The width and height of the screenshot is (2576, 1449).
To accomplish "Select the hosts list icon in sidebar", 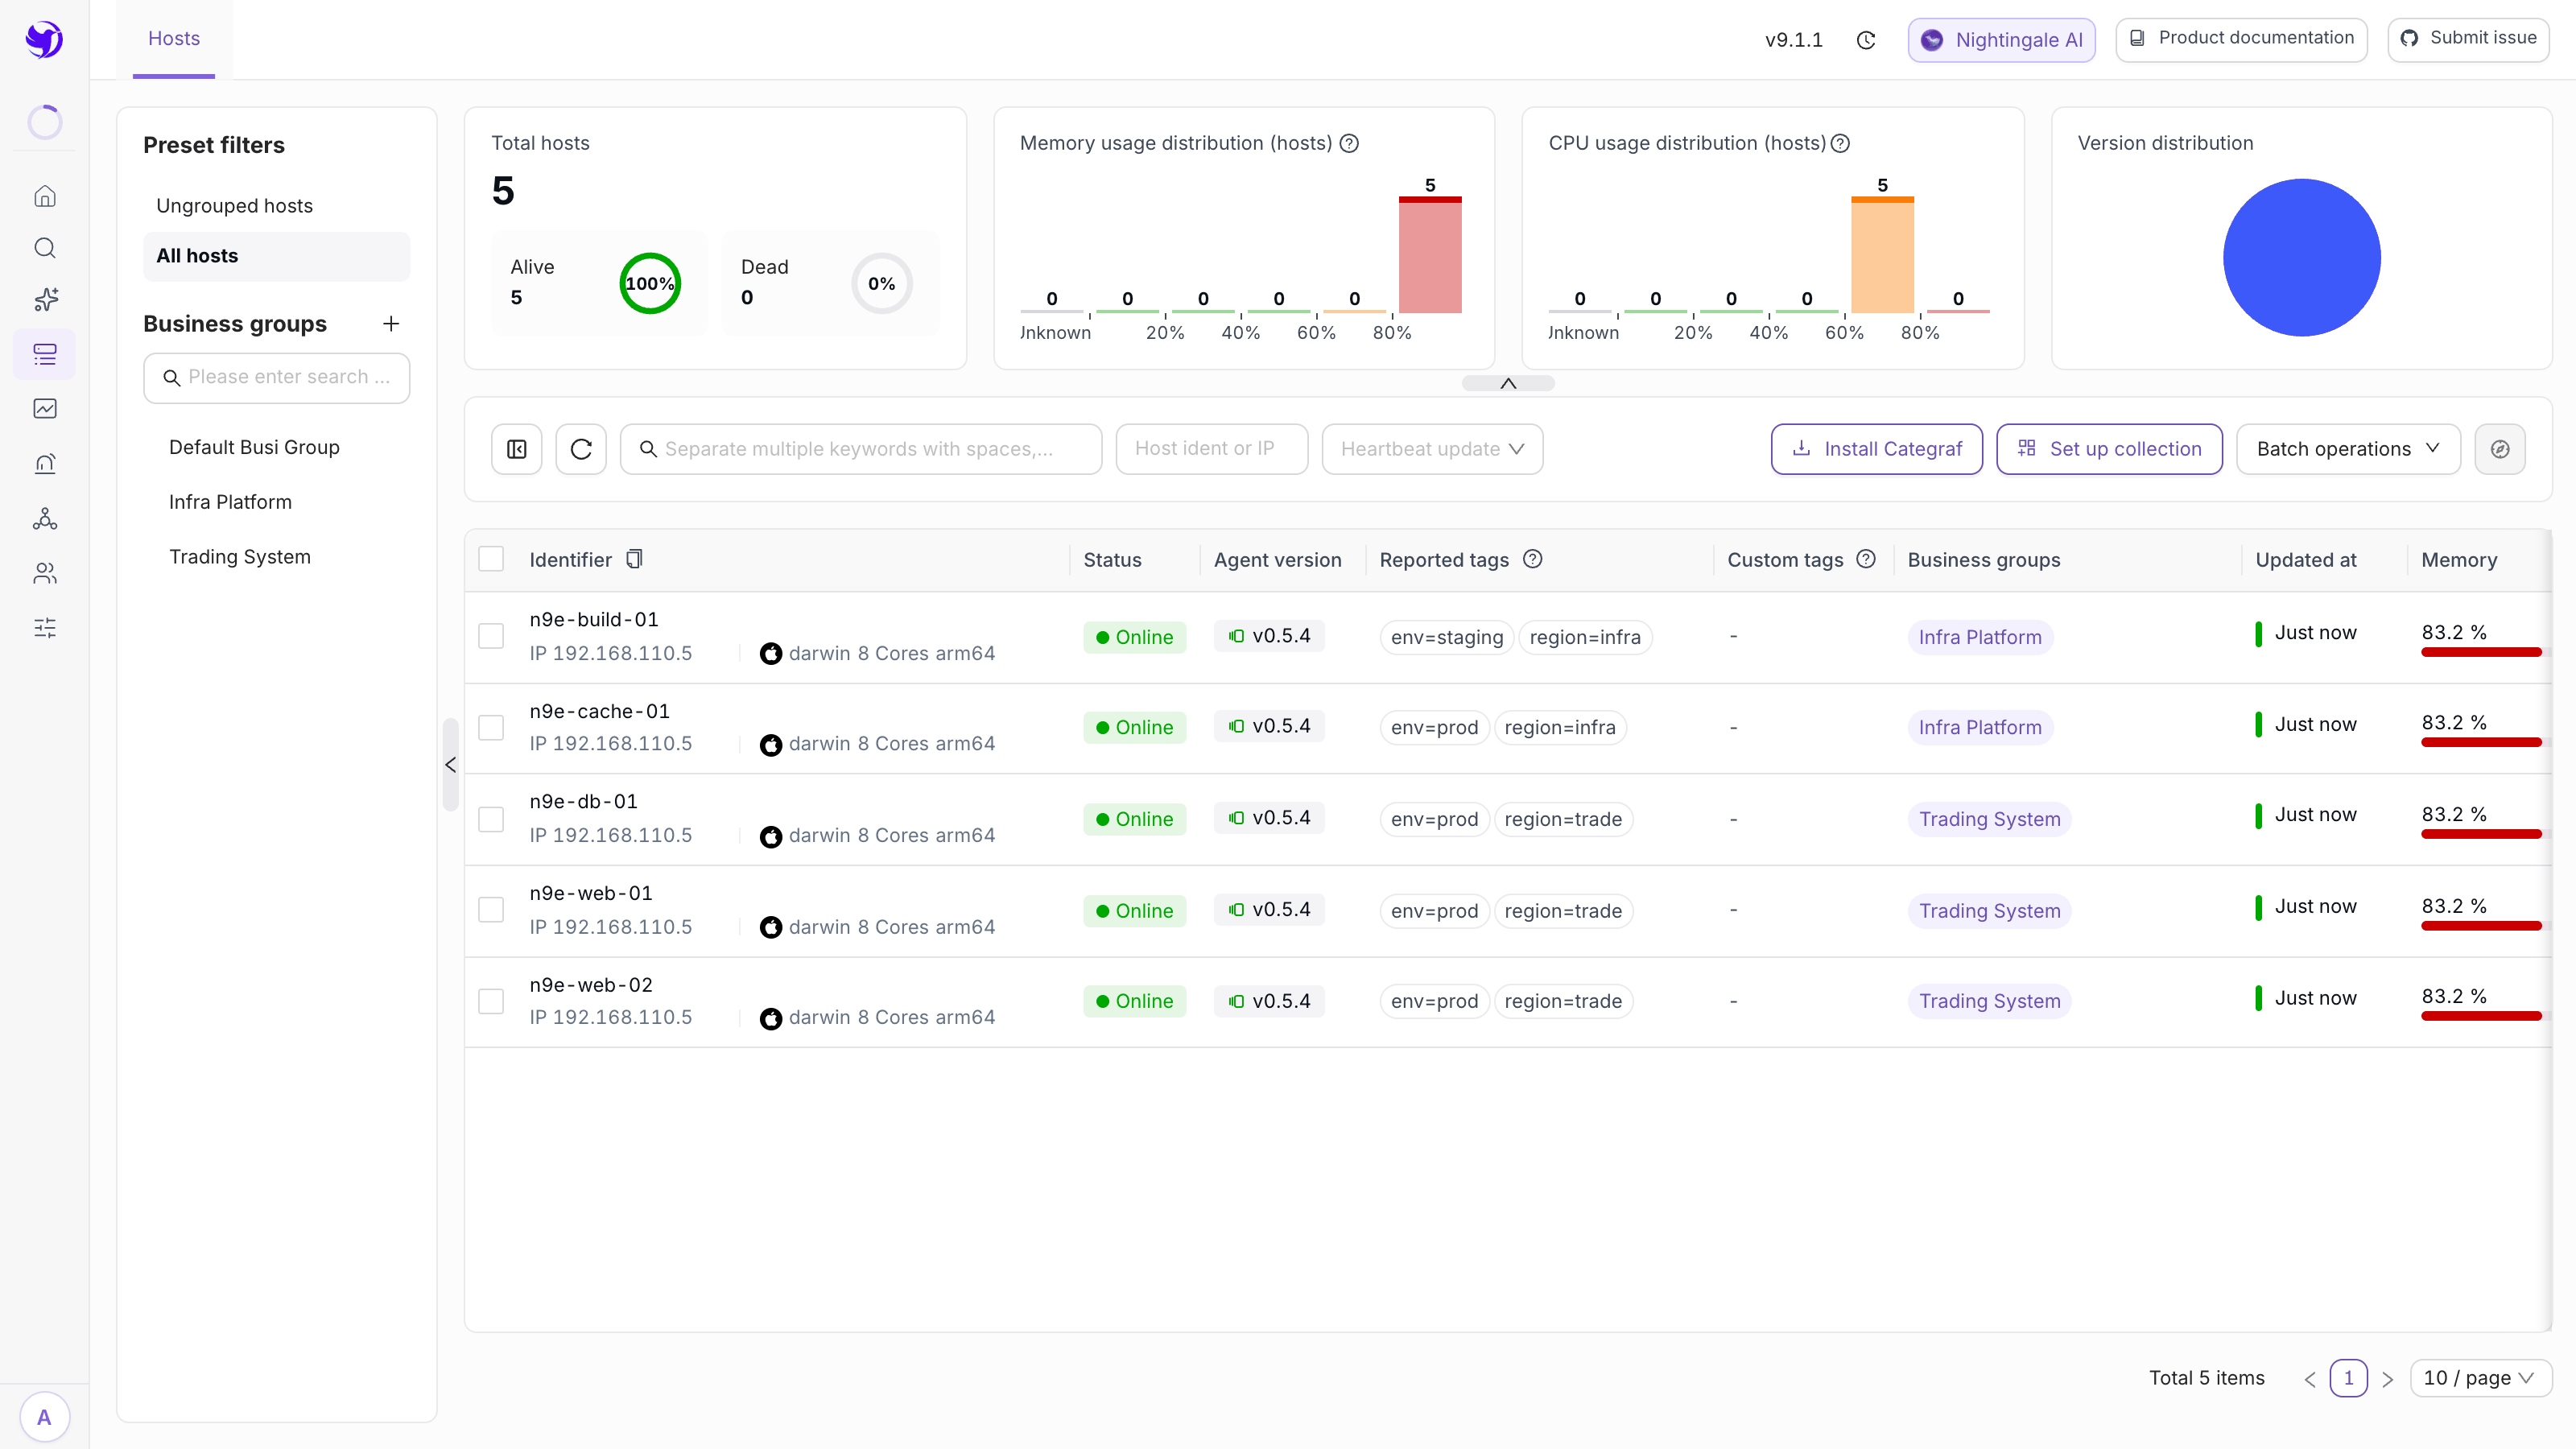I will pyautogui.click(x=45, y=354).
